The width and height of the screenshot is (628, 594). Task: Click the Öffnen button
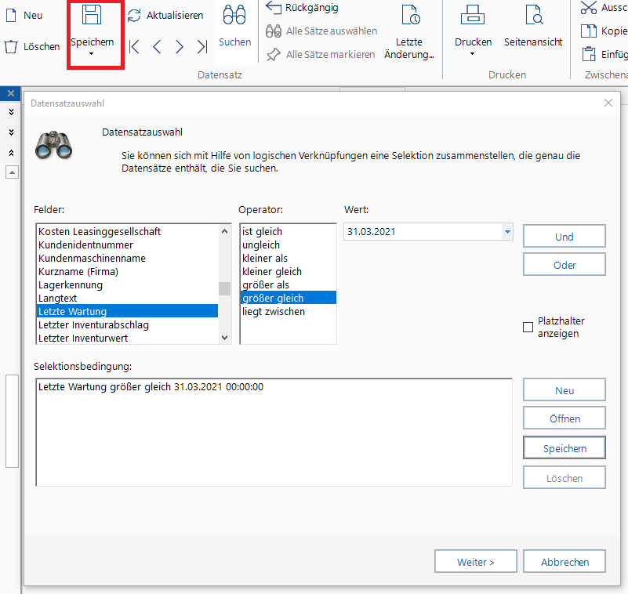564,418
